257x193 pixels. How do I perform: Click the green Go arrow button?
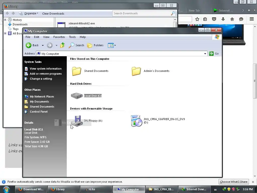point(211,54)
